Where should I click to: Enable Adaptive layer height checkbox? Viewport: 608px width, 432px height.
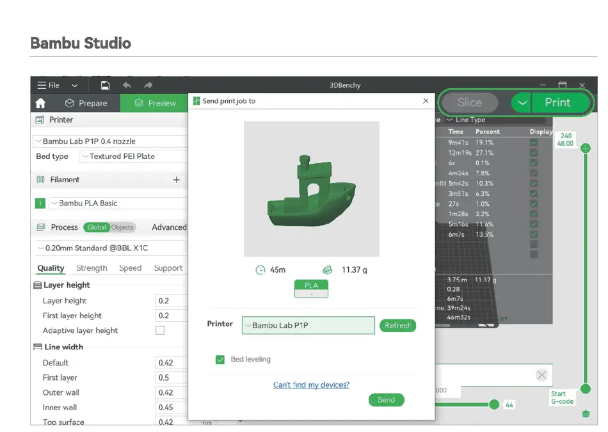coord(160,330)
